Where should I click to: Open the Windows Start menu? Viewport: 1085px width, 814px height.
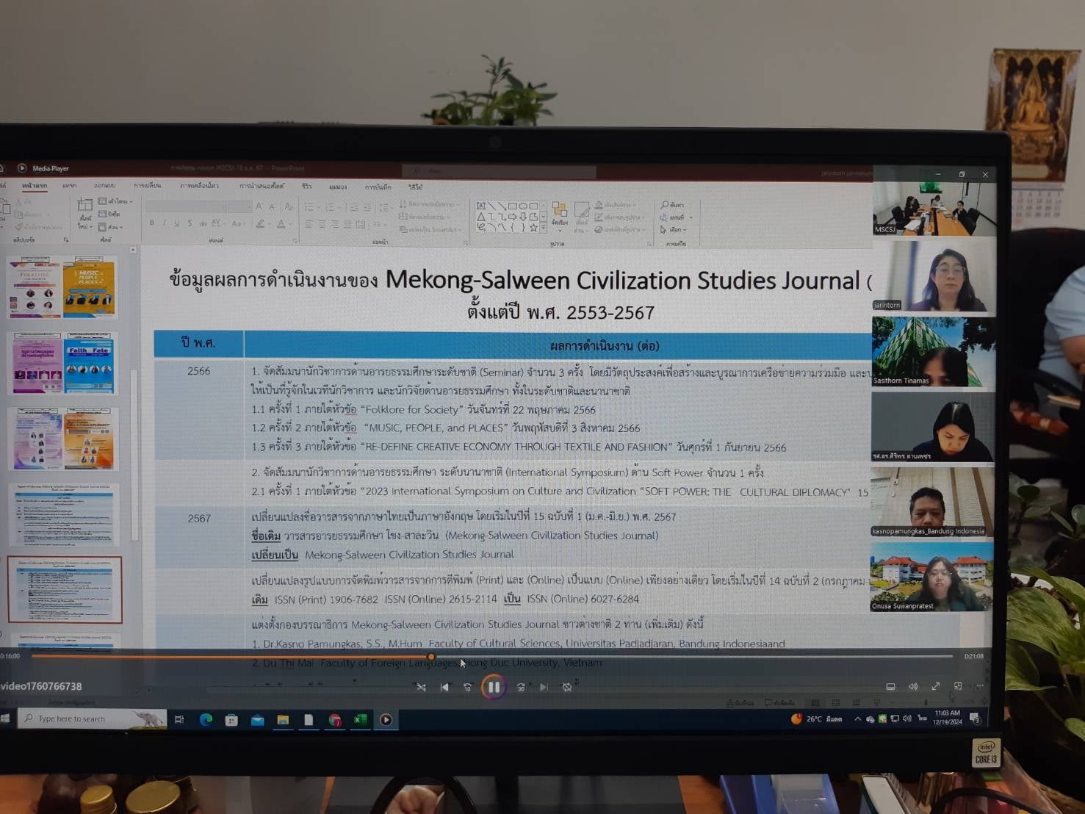pos(5,718)
